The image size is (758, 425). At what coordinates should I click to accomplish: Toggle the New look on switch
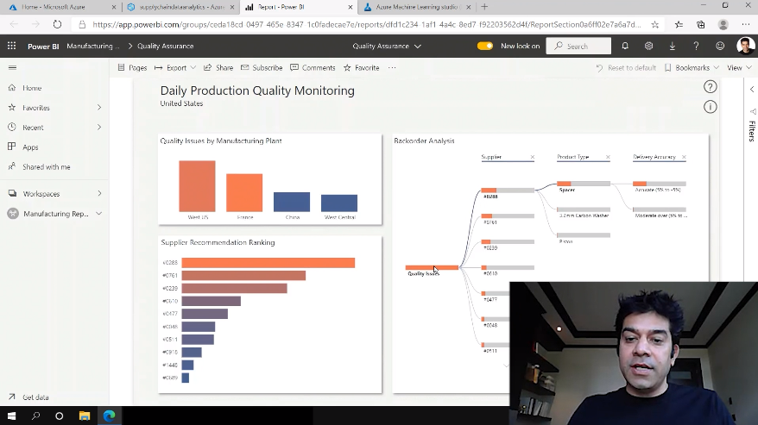pos(485,46)
